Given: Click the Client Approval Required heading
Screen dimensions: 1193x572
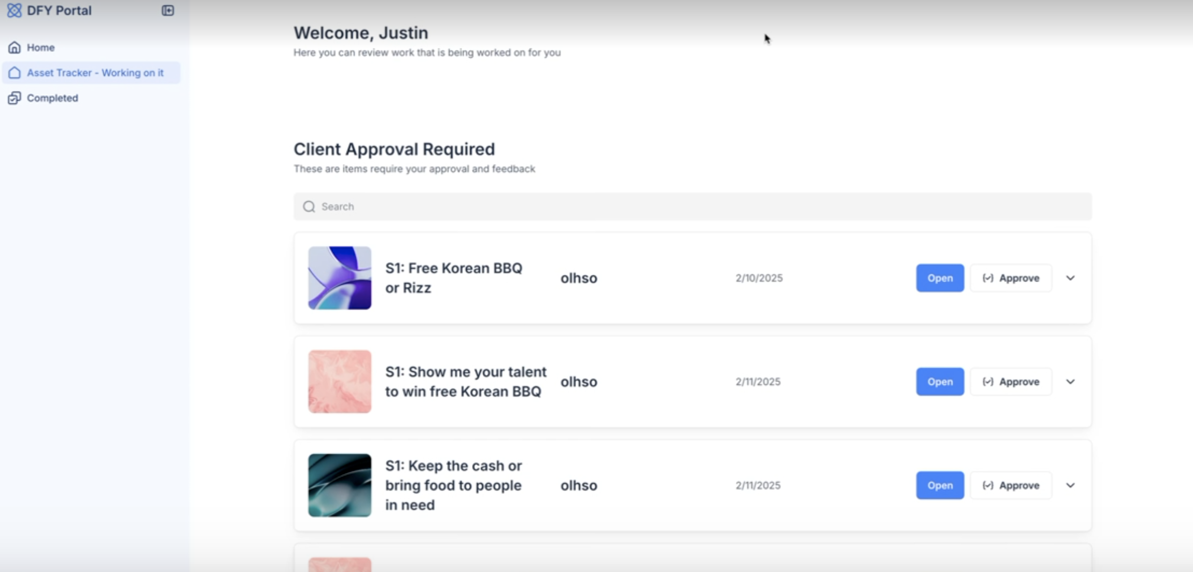Looking at the screenshot, I should (x=394, y=149).
